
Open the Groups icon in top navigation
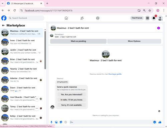tap(98, 18)
